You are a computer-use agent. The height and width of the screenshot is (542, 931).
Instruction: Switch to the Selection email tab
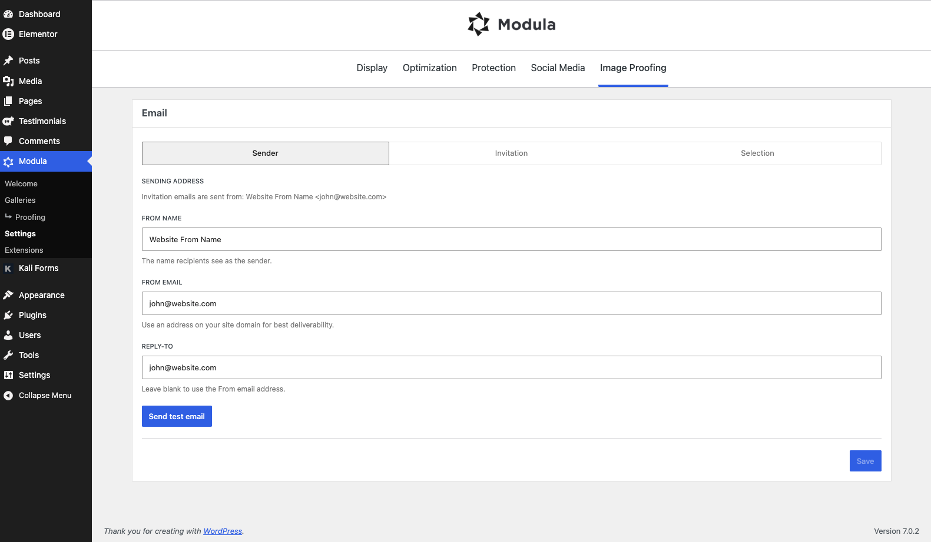pyautogui.click(x=757, y=153)
